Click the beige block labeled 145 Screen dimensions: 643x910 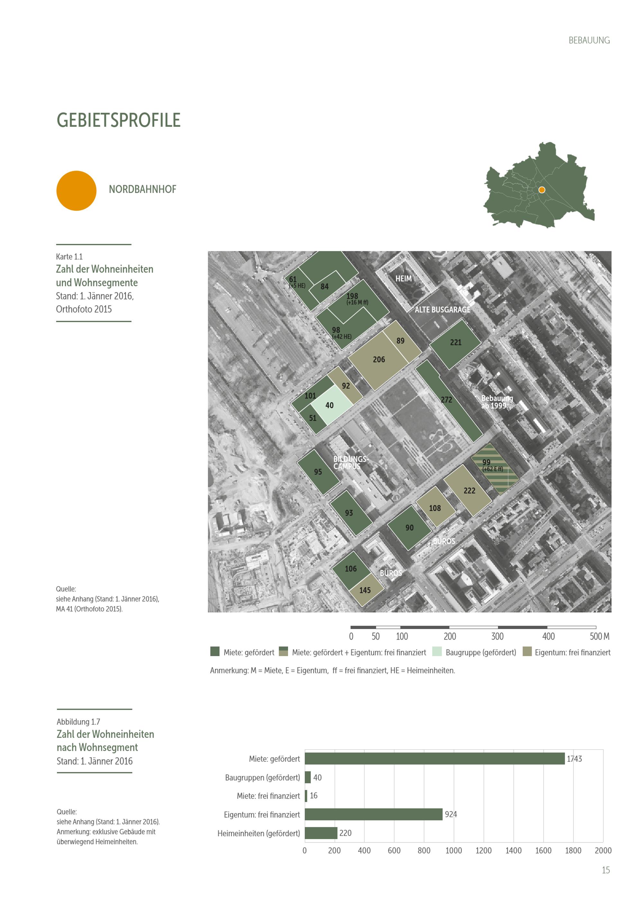pyautogui.click(x=366, y=590)
